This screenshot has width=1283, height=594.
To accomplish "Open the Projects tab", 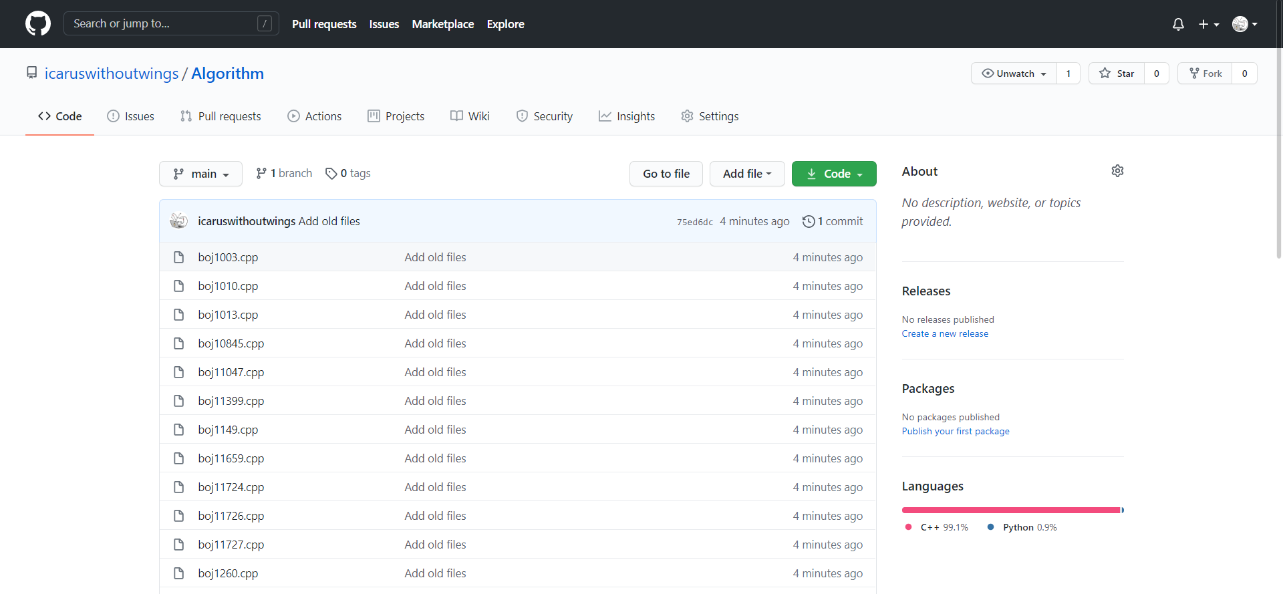I will pyautogui.click(x=396, y=116).
